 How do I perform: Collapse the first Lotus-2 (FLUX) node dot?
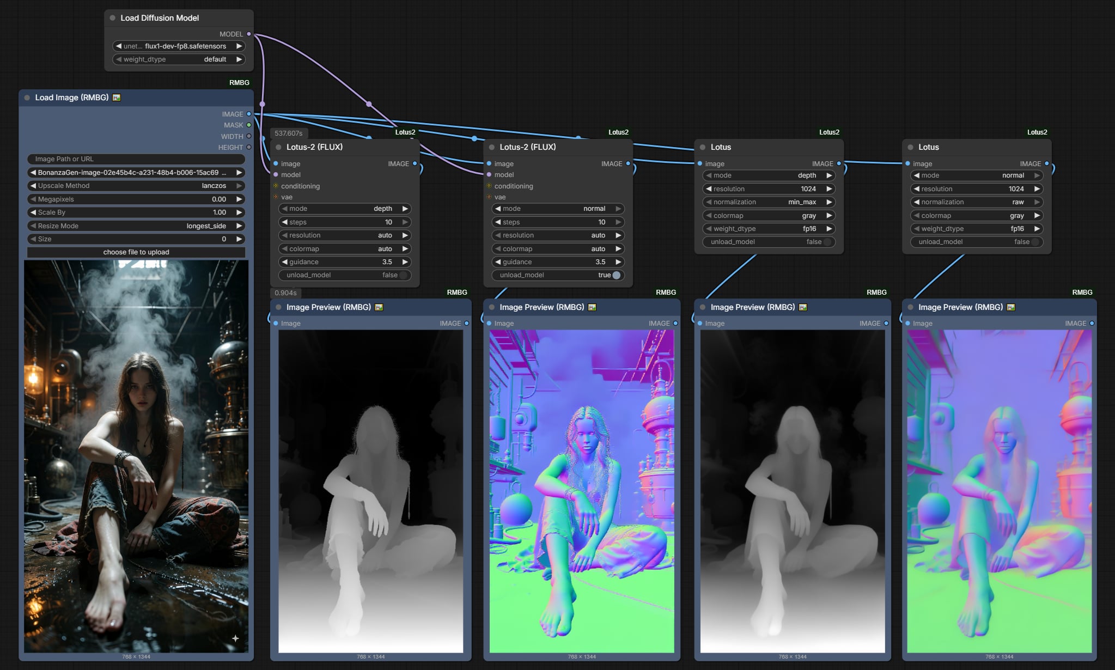pyautogui.click(x=279, y=147)
